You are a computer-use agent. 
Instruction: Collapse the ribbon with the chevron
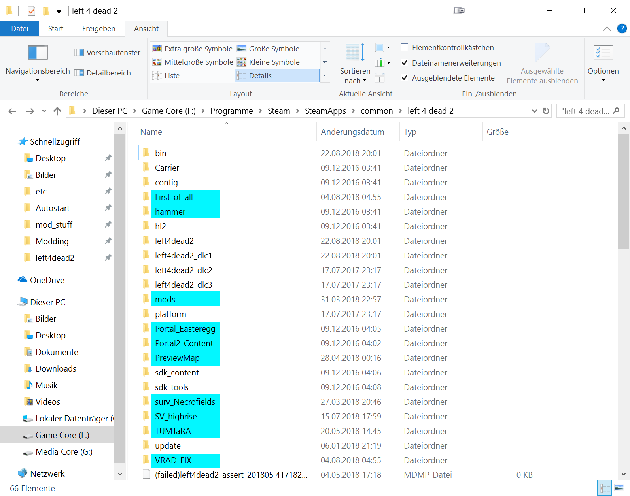(x=607, y=29)
